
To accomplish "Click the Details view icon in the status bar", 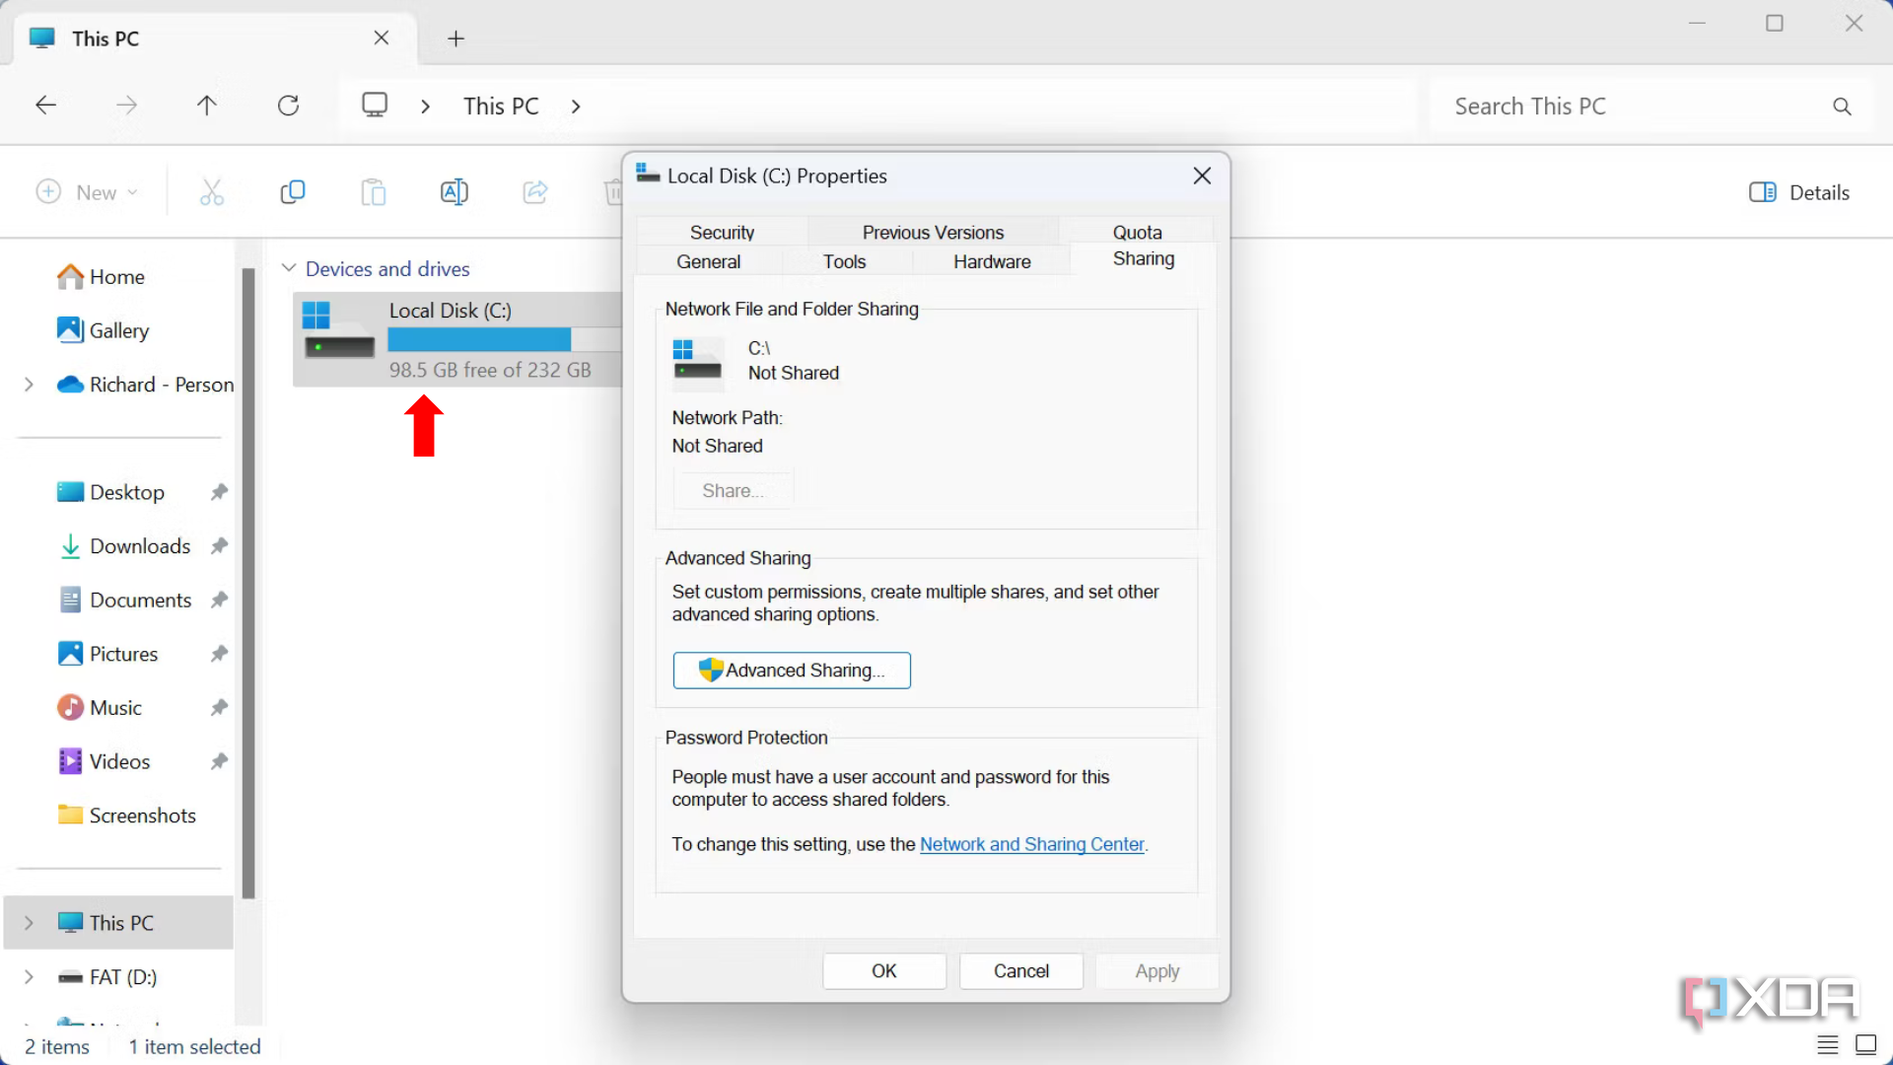I will [x=1826, y=1044].
